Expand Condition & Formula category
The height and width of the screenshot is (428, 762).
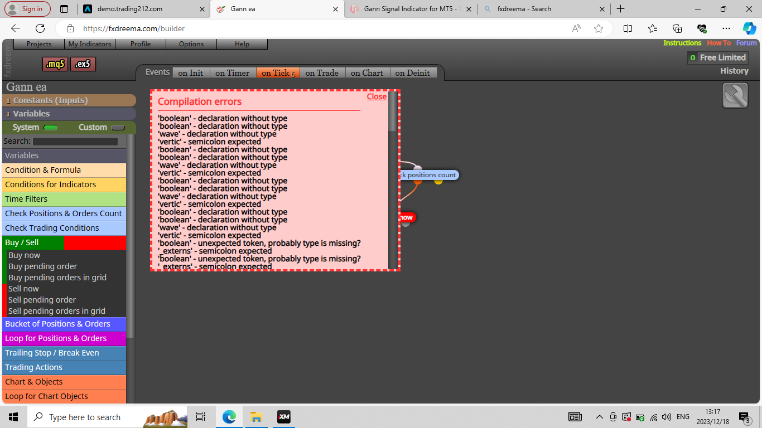(64, 170)
